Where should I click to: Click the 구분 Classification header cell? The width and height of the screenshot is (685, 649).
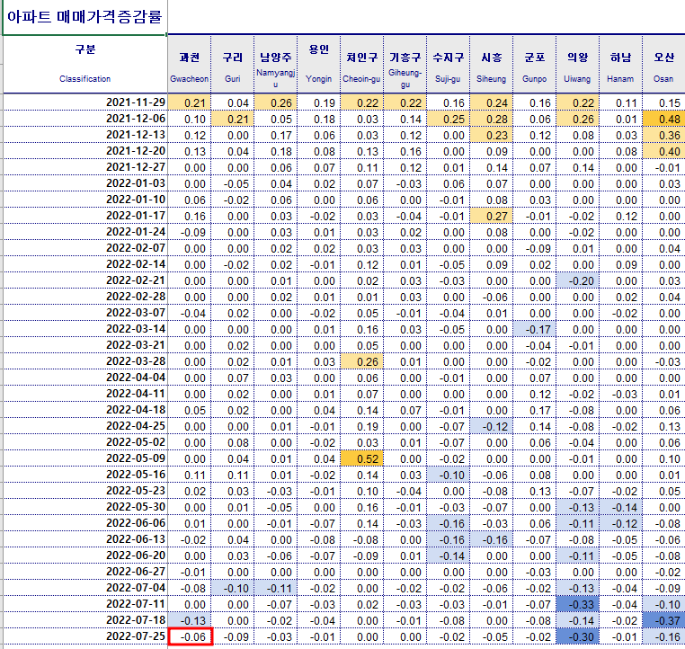(85, 64)
